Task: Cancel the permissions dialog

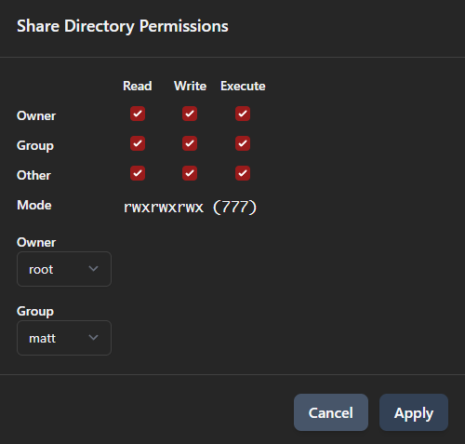Action: [331, 412]
